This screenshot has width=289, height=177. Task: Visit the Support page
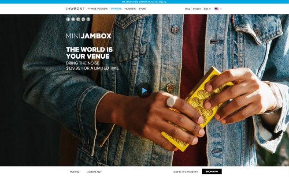tap(196, 9)
